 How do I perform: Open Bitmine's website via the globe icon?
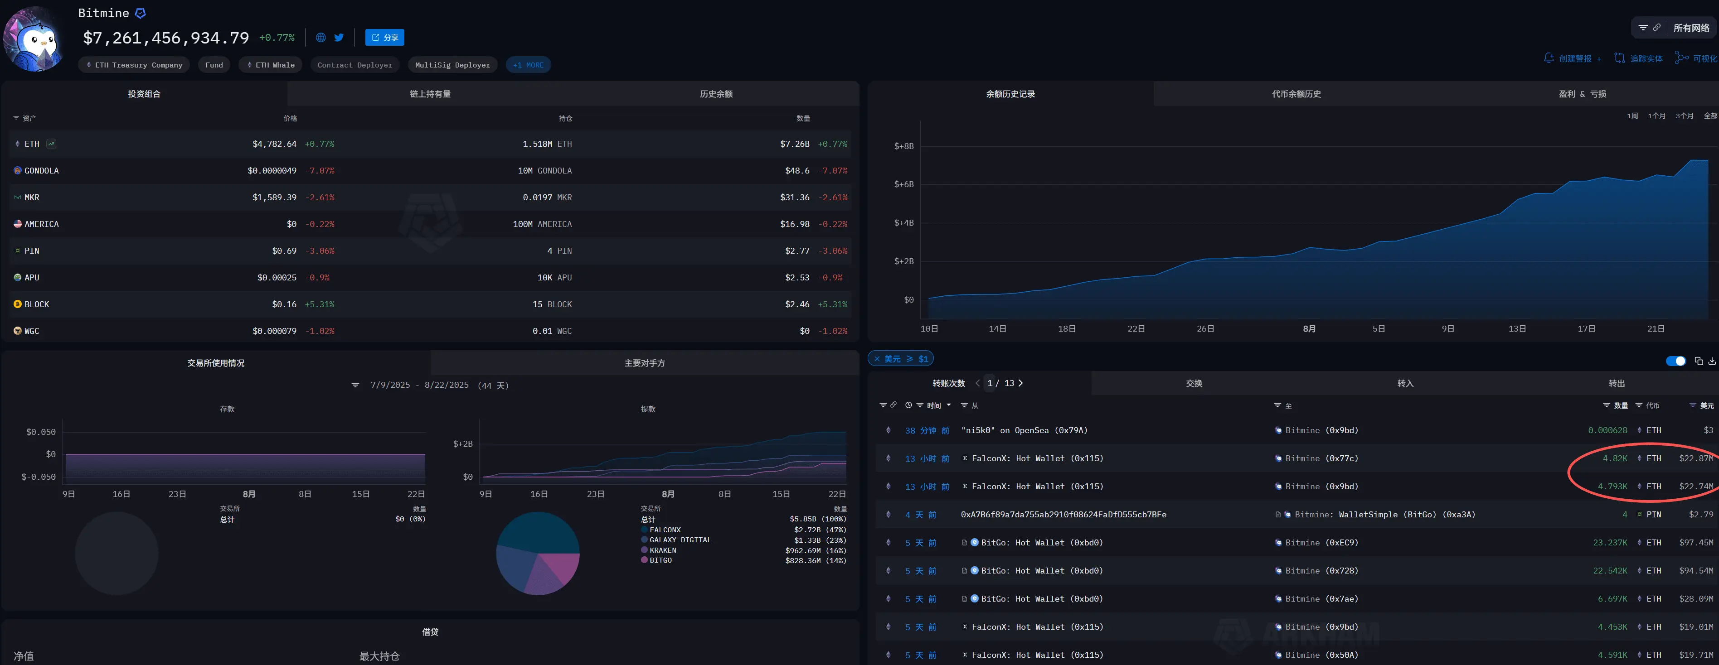[x=321, y=37]
